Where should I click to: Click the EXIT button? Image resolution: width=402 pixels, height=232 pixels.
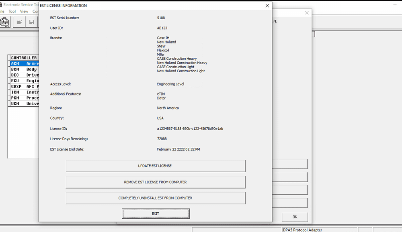[156, 213]
